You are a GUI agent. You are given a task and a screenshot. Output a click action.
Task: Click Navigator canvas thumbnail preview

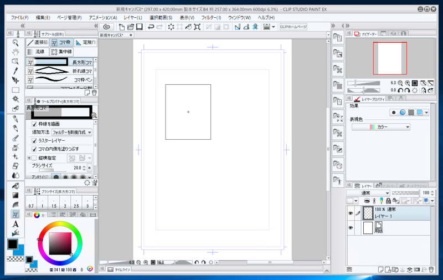390,58
